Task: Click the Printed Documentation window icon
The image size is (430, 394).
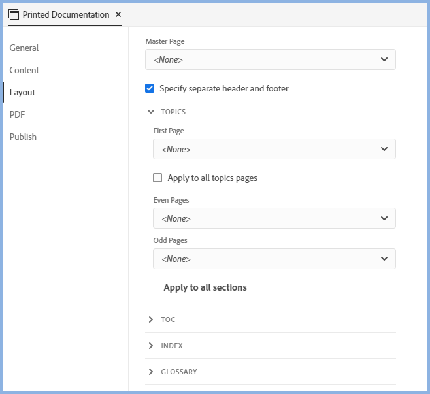Action: [x=14, y=14]
